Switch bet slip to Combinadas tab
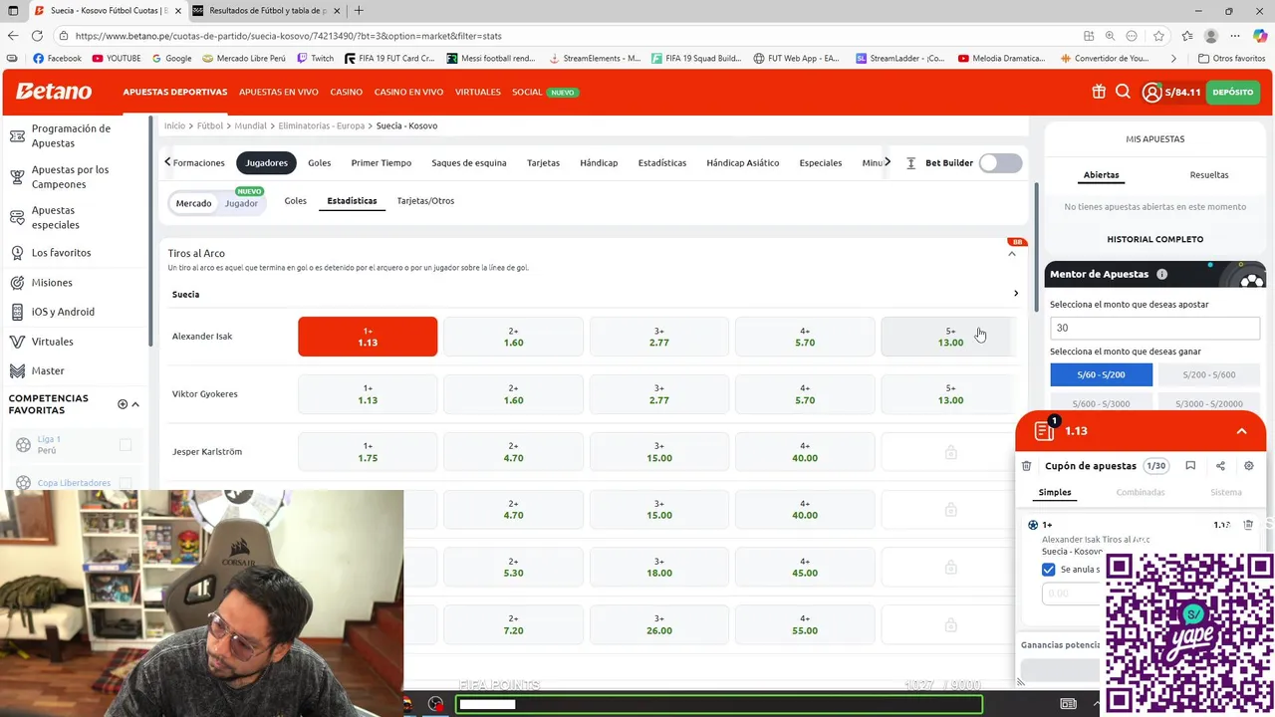This screenshot has height=717, width=1275. (1141, 492)
